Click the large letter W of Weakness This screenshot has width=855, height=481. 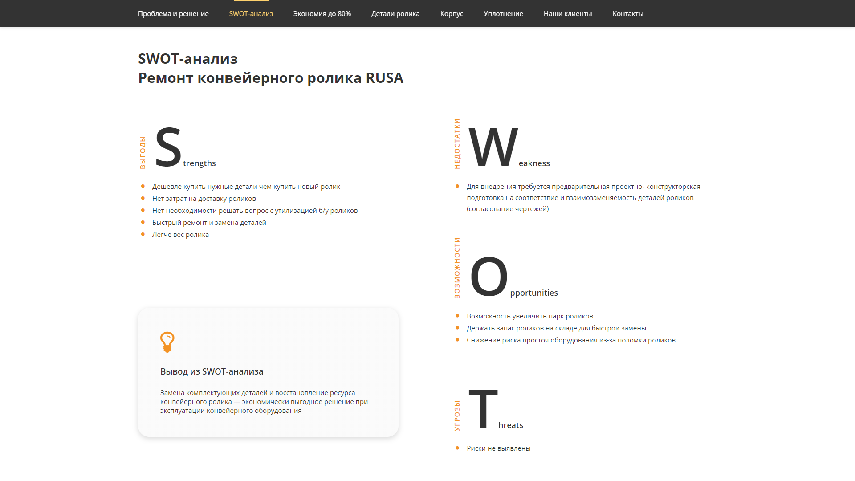pos(493,147)
